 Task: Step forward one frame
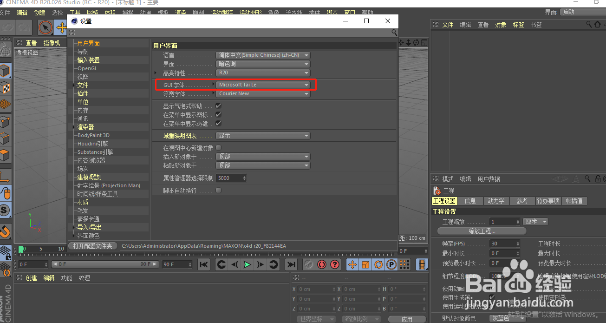261,264
